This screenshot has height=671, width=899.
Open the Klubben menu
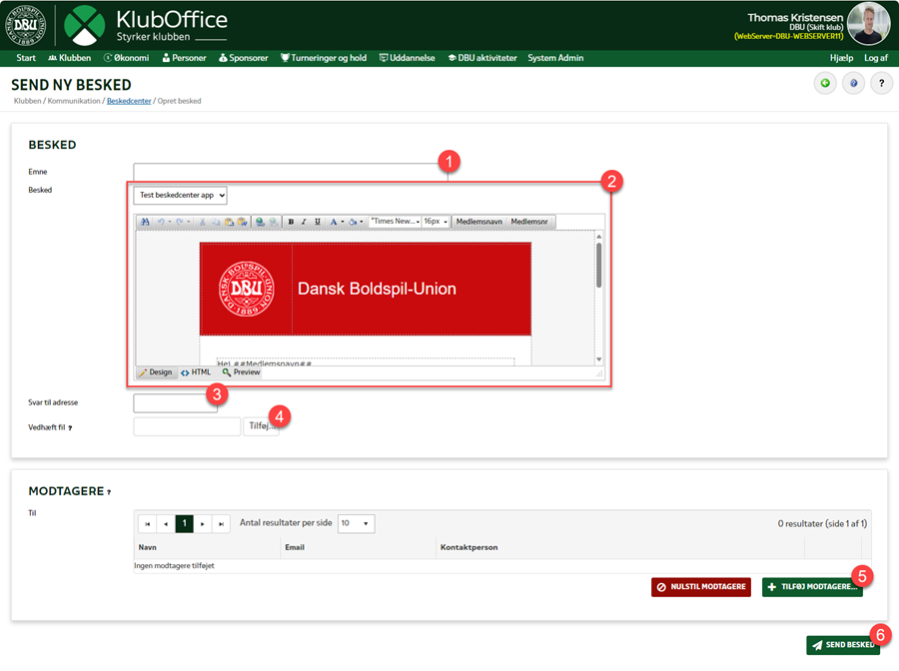(69, 58)
